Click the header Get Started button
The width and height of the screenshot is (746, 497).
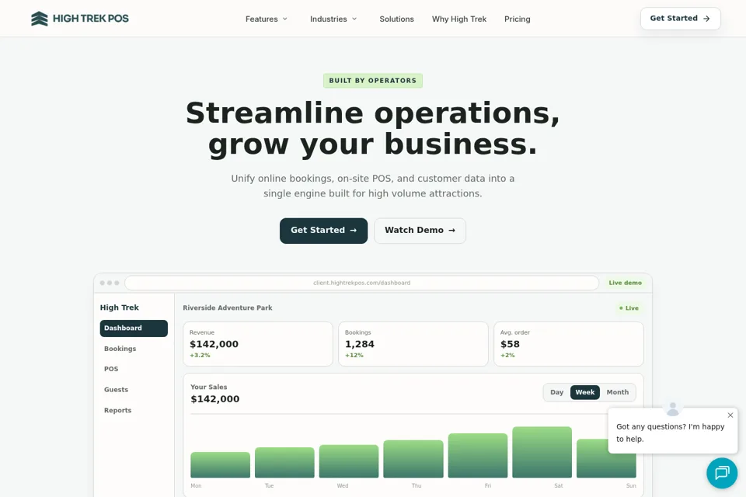[681, 19]
